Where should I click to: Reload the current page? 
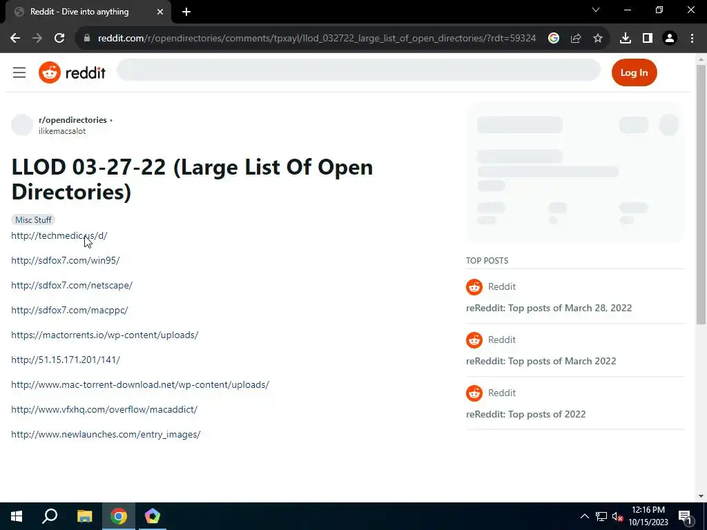(x=59, y=39)
